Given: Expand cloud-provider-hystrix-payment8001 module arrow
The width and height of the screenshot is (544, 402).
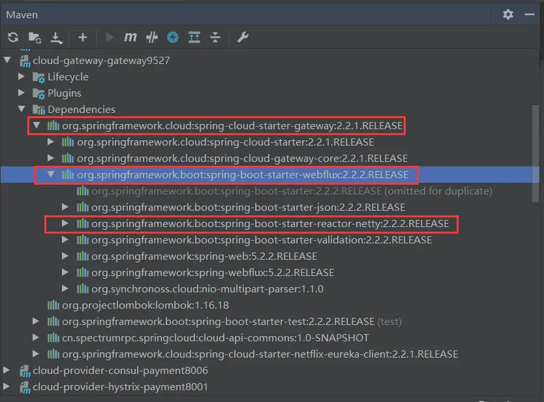Looking at the screenshot, I should coord(7,386).
